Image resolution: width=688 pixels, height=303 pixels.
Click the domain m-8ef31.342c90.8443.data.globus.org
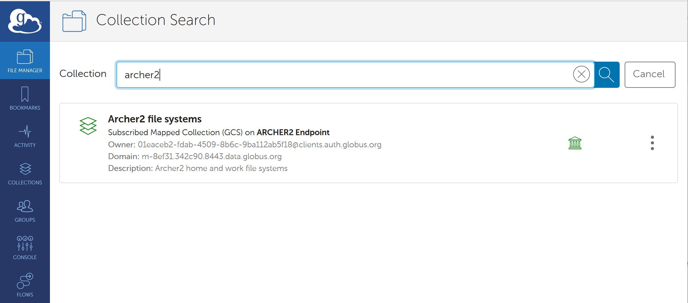[212, 156]
